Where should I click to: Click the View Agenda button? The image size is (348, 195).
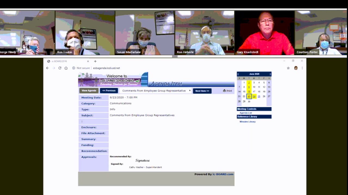(89, 91)
